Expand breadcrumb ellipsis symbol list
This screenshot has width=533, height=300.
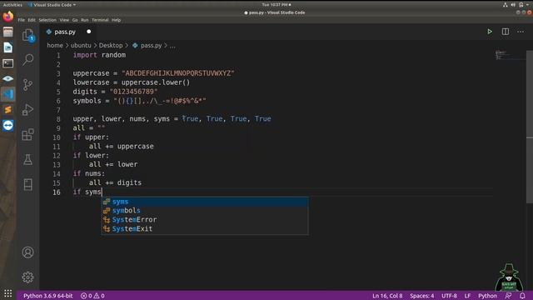pos(172,46)
